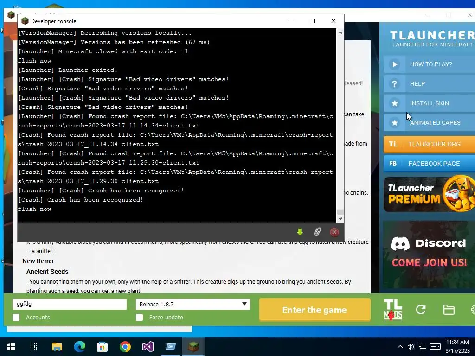Click the TLauncher Premium banner
This screenshot has height=356, width=475.
[x=429, y=194]
